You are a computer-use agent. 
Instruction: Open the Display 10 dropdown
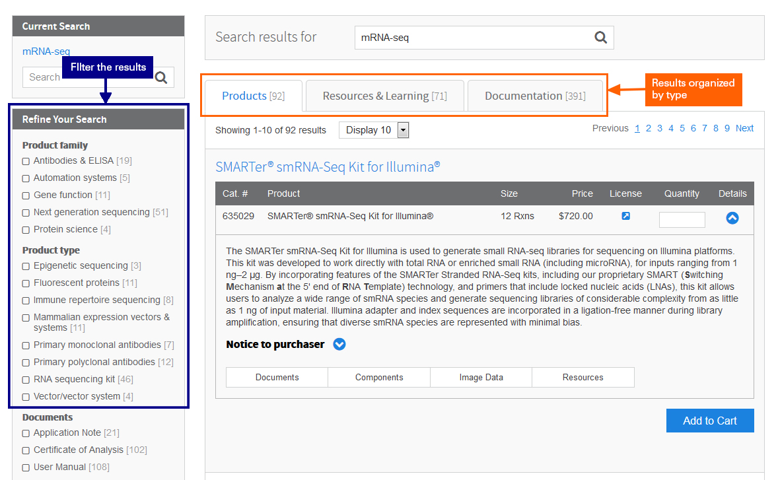[x=374, y=130]
